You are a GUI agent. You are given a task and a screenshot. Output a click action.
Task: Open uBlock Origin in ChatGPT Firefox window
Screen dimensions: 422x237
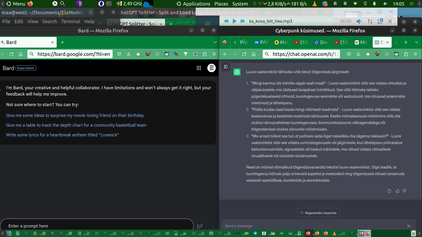point(378,54)
